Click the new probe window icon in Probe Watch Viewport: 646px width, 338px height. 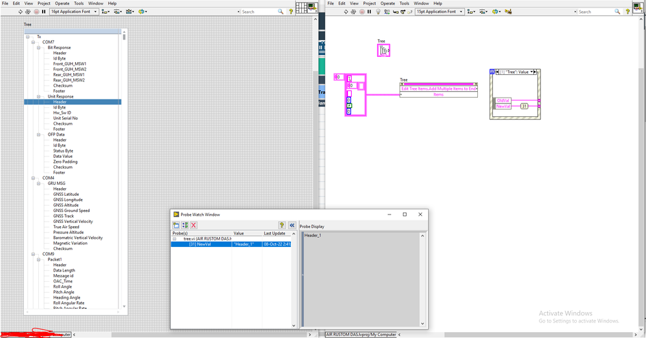coord(176,226)
